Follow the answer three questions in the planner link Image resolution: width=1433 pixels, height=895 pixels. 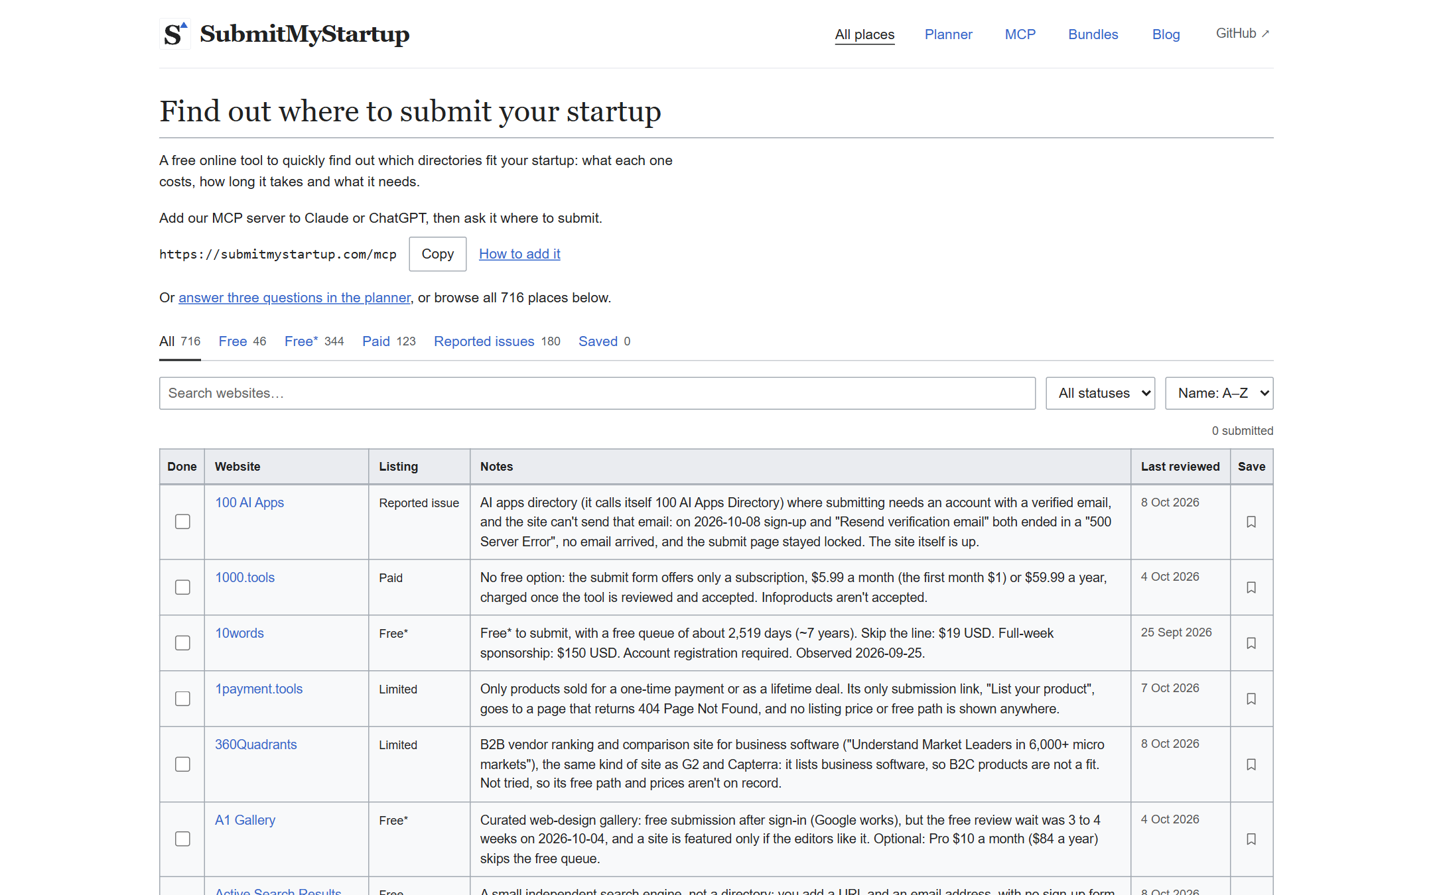[x=295, y=298]
